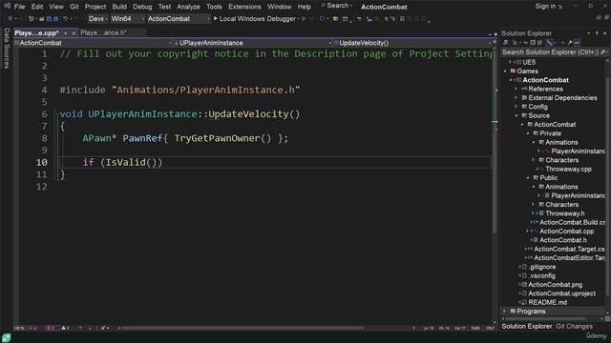Click the Save icon in toolbar
This screenshot has height=343, width=611.
point(49,19)
